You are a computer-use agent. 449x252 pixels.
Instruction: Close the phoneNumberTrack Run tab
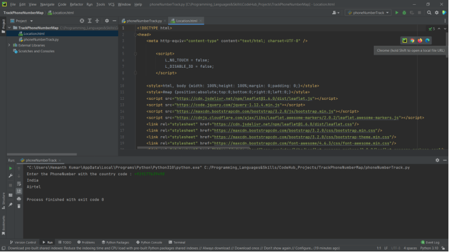(x=60, y=160)
